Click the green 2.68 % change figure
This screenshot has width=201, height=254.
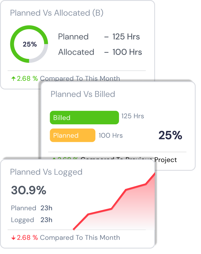click(x=27, y=79)
